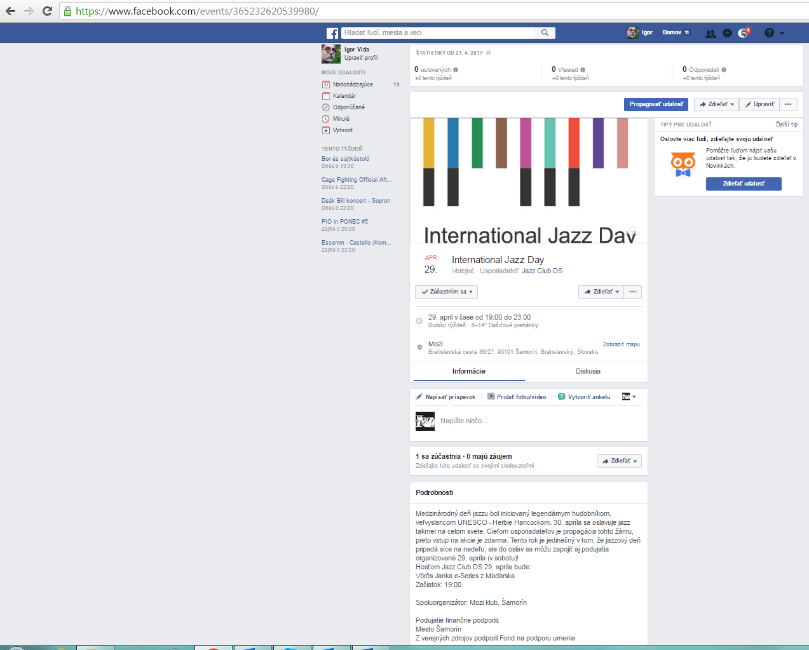Screen dimensions: 809x650
Task: Select Vytvoriť anketu poll option
Action: 584,396
